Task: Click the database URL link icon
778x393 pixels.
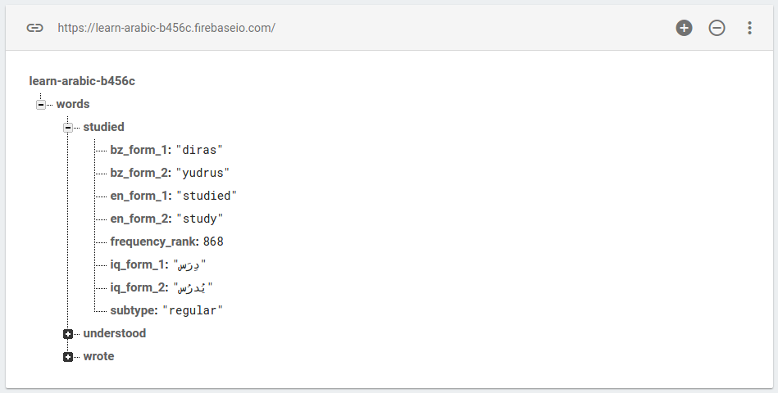Action: coord(34,28)
